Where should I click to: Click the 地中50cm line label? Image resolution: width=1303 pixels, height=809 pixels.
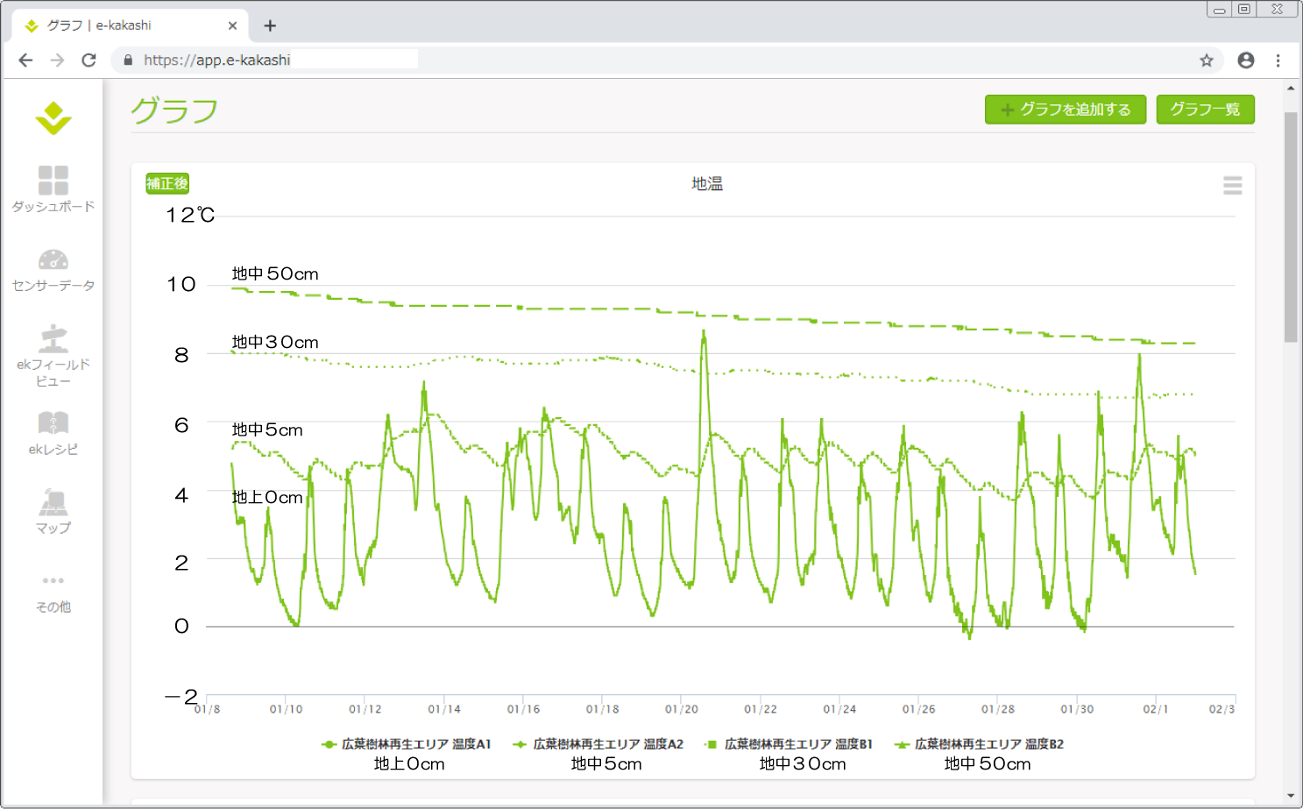[275, 273]
